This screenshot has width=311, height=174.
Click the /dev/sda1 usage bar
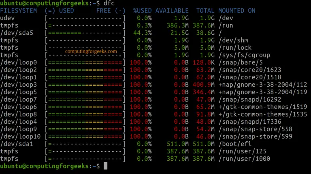coord(85,144)
